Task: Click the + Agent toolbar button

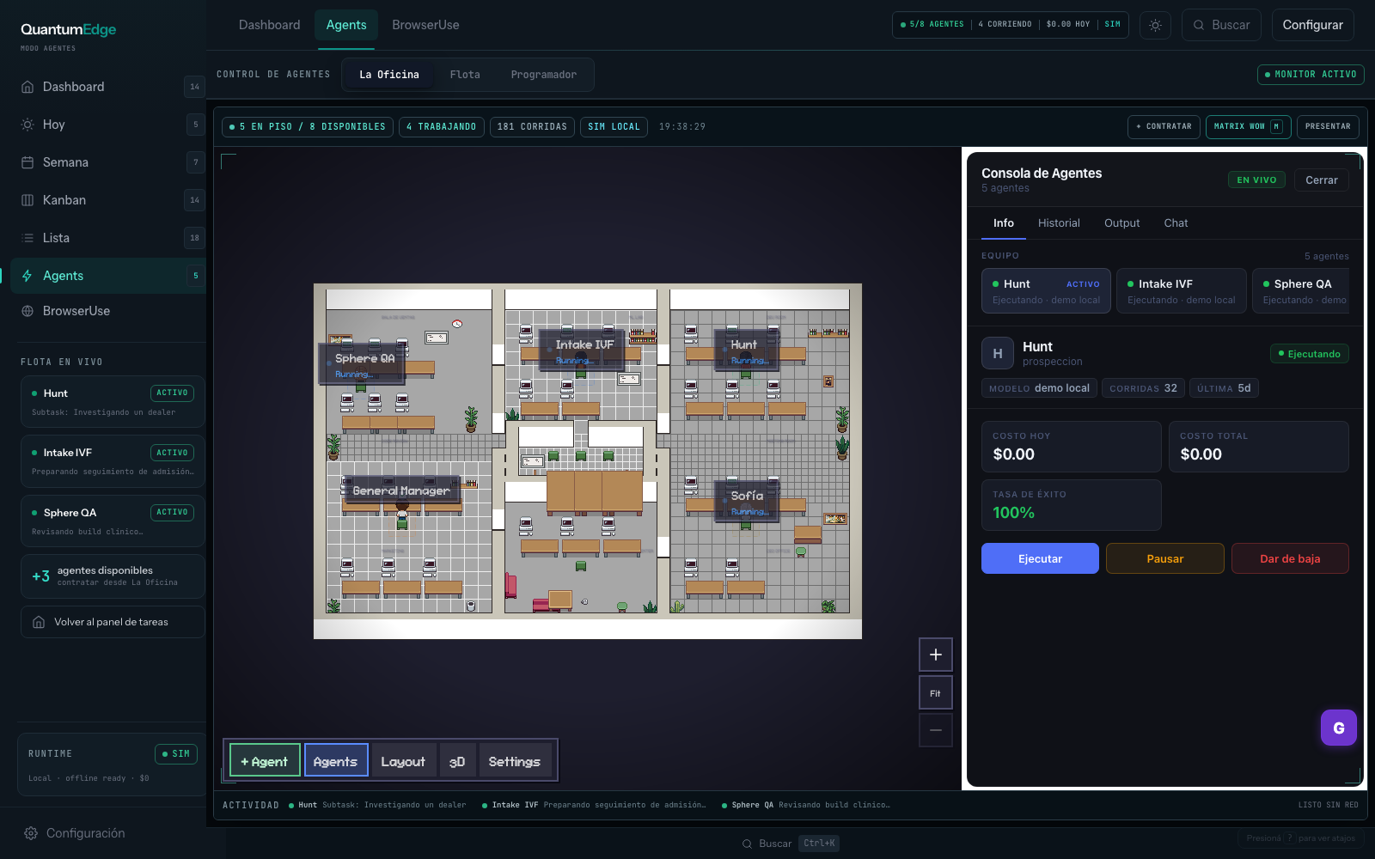Action: point(265,760)
